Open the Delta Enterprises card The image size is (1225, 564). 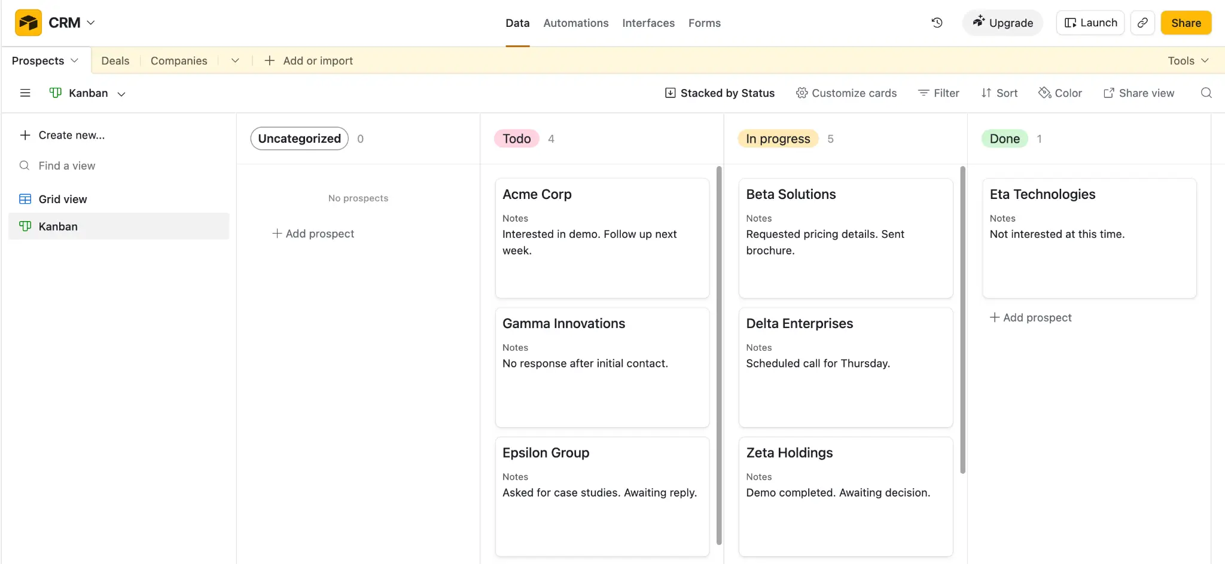[x=846, y=367]
